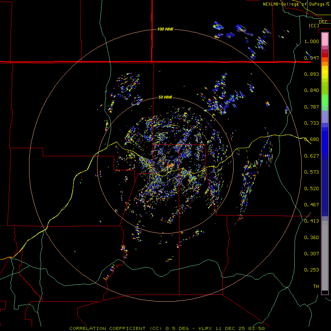The height and width of the screenshot is (331, 331).
Task: Select the 0.947 scale value
Action: click(312, 58)
